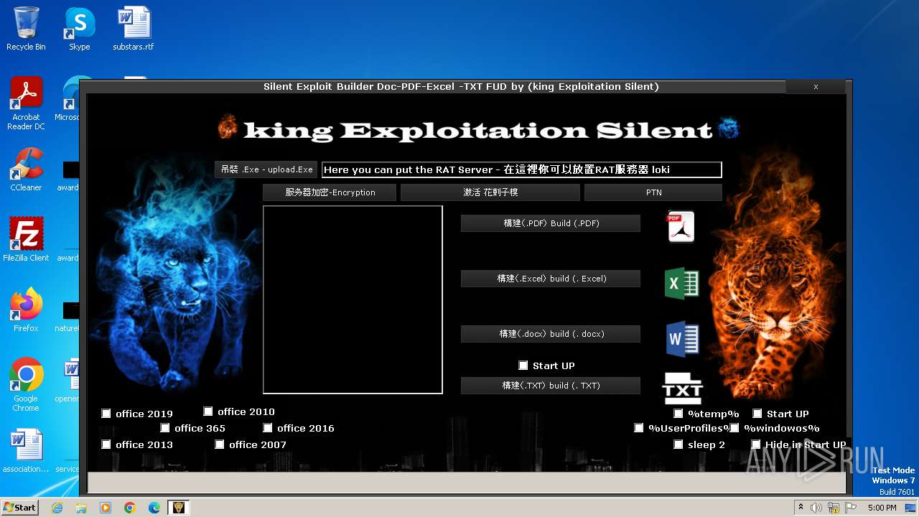The image size is (919, 517).
Task: Click the TXT file icon
Action: click(681, 388)
